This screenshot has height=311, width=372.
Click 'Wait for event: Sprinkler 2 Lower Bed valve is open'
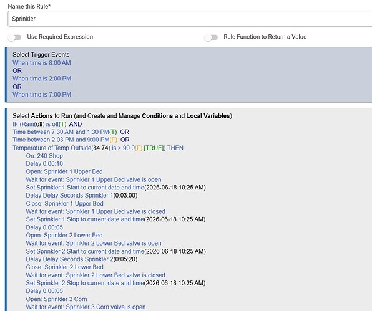tap(94, 243)
